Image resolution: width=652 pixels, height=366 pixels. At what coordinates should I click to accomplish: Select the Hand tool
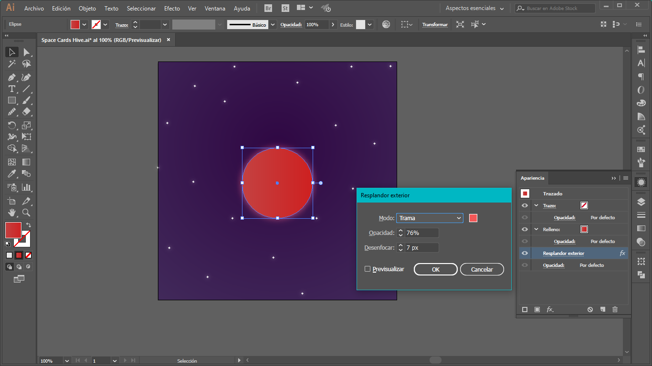pos(12,213)
